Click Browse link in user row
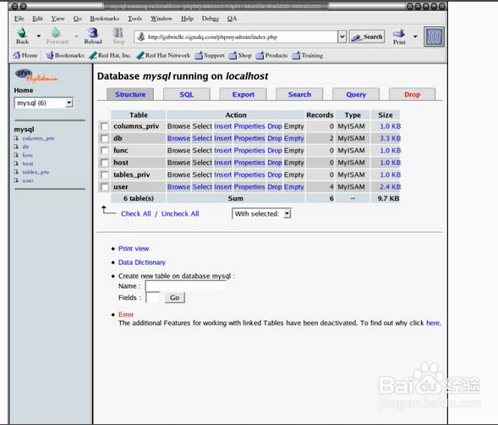Image resolution: width=498 pixels, height=425 pixels. click(178, 187)
